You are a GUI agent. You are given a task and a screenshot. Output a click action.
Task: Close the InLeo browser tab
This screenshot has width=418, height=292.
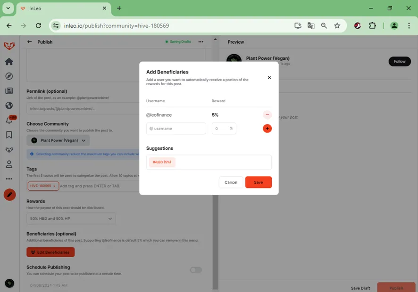[x=104, y=8]
